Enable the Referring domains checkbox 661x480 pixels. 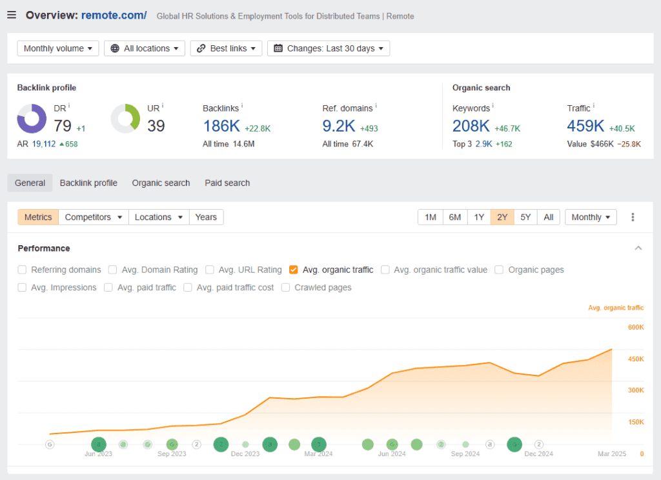[22, 270]
